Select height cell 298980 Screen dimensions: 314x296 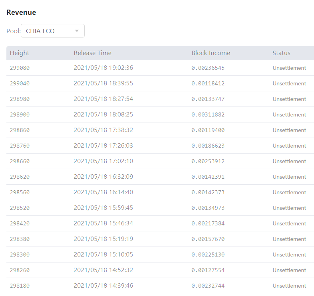(x=20, y=99)
